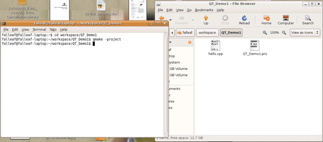Minimize the terminal window

[151, 23]
